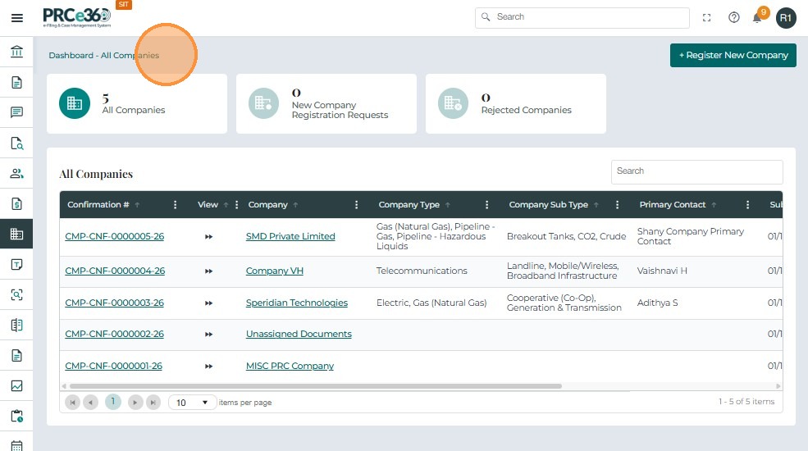This screenshot has height=451, width=808.
Task: Open the hamburger navigation menu
Action: (x=16, y=17)
